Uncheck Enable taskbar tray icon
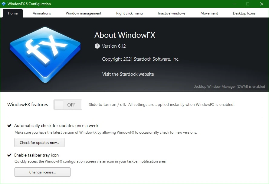The width and height of the screenshot is (269, 184). pos(9,155)
